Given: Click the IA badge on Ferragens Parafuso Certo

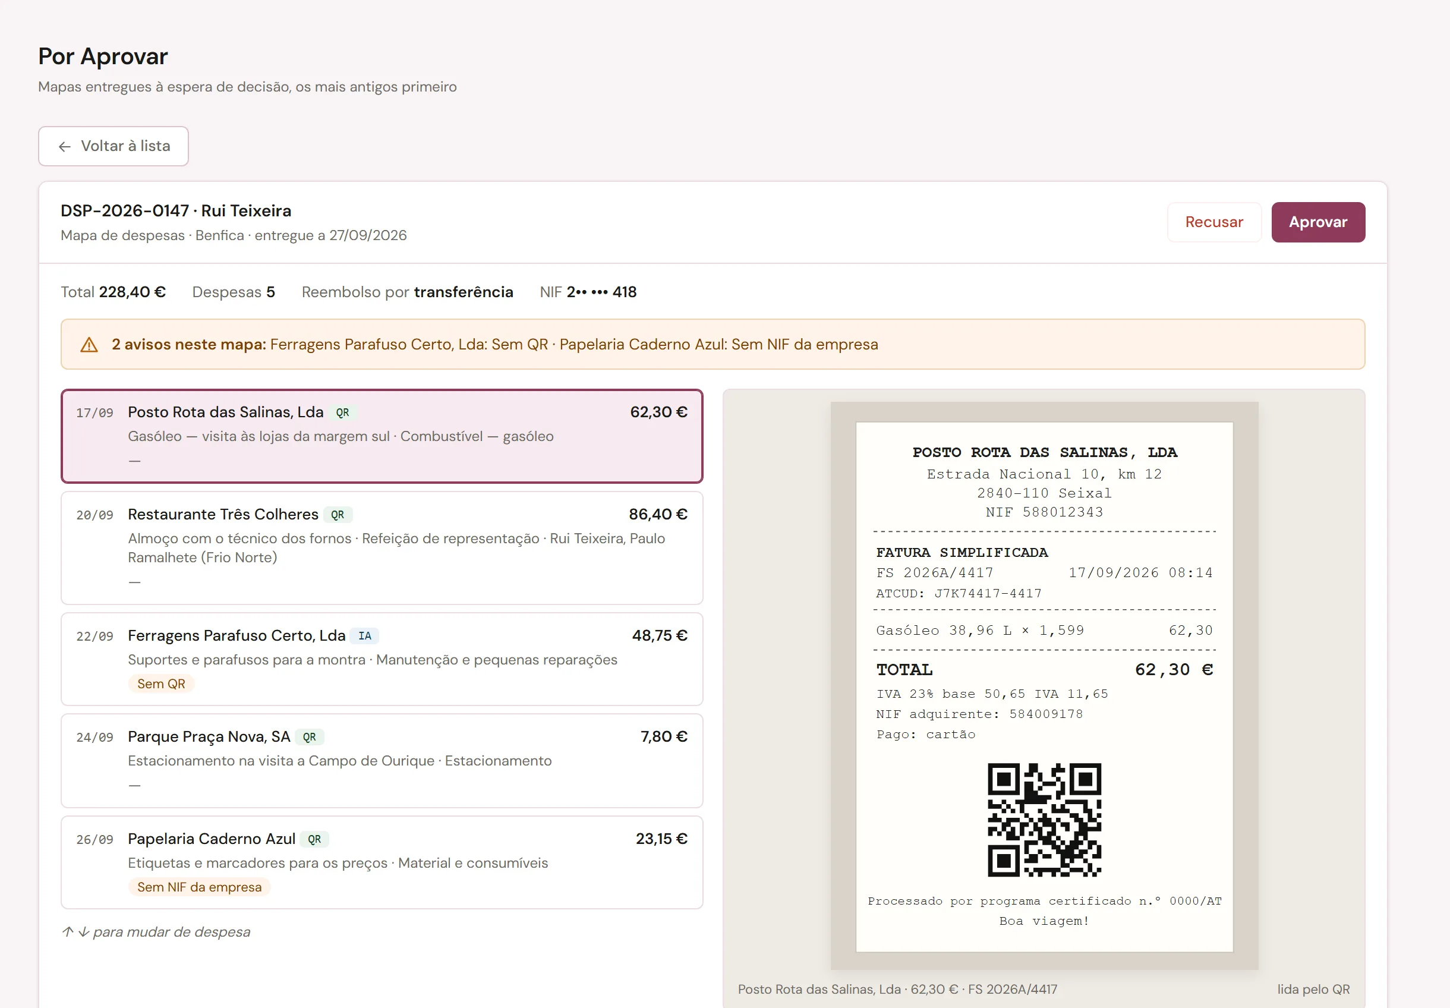Looking at the screenshot, I should [364, 636].
